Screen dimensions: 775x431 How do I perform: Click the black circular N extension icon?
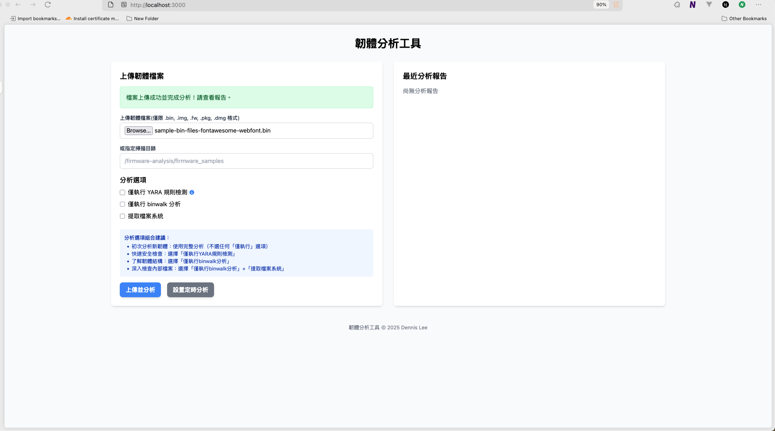726,5
